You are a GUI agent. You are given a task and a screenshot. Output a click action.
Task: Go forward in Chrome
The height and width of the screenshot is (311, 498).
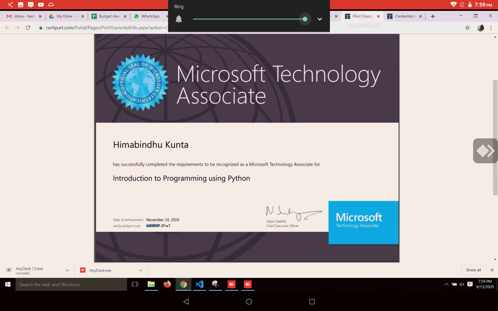(18, 28)
